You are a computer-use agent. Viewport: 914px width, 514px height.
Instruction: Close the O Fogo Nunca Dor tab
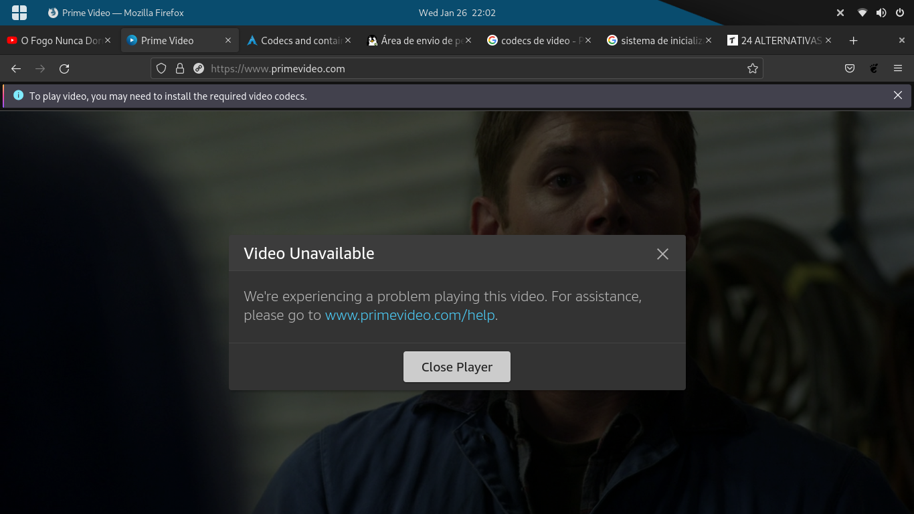(108, 41)
